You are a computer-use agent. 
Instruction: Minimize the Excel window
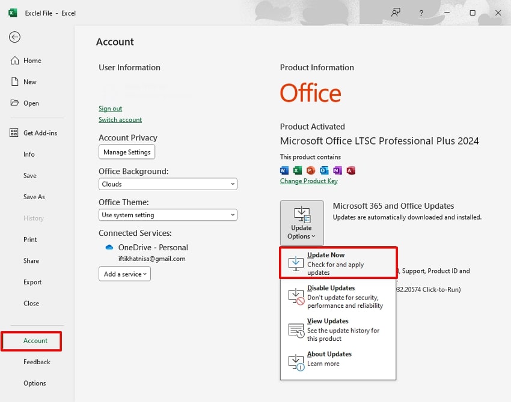(447, 13)
